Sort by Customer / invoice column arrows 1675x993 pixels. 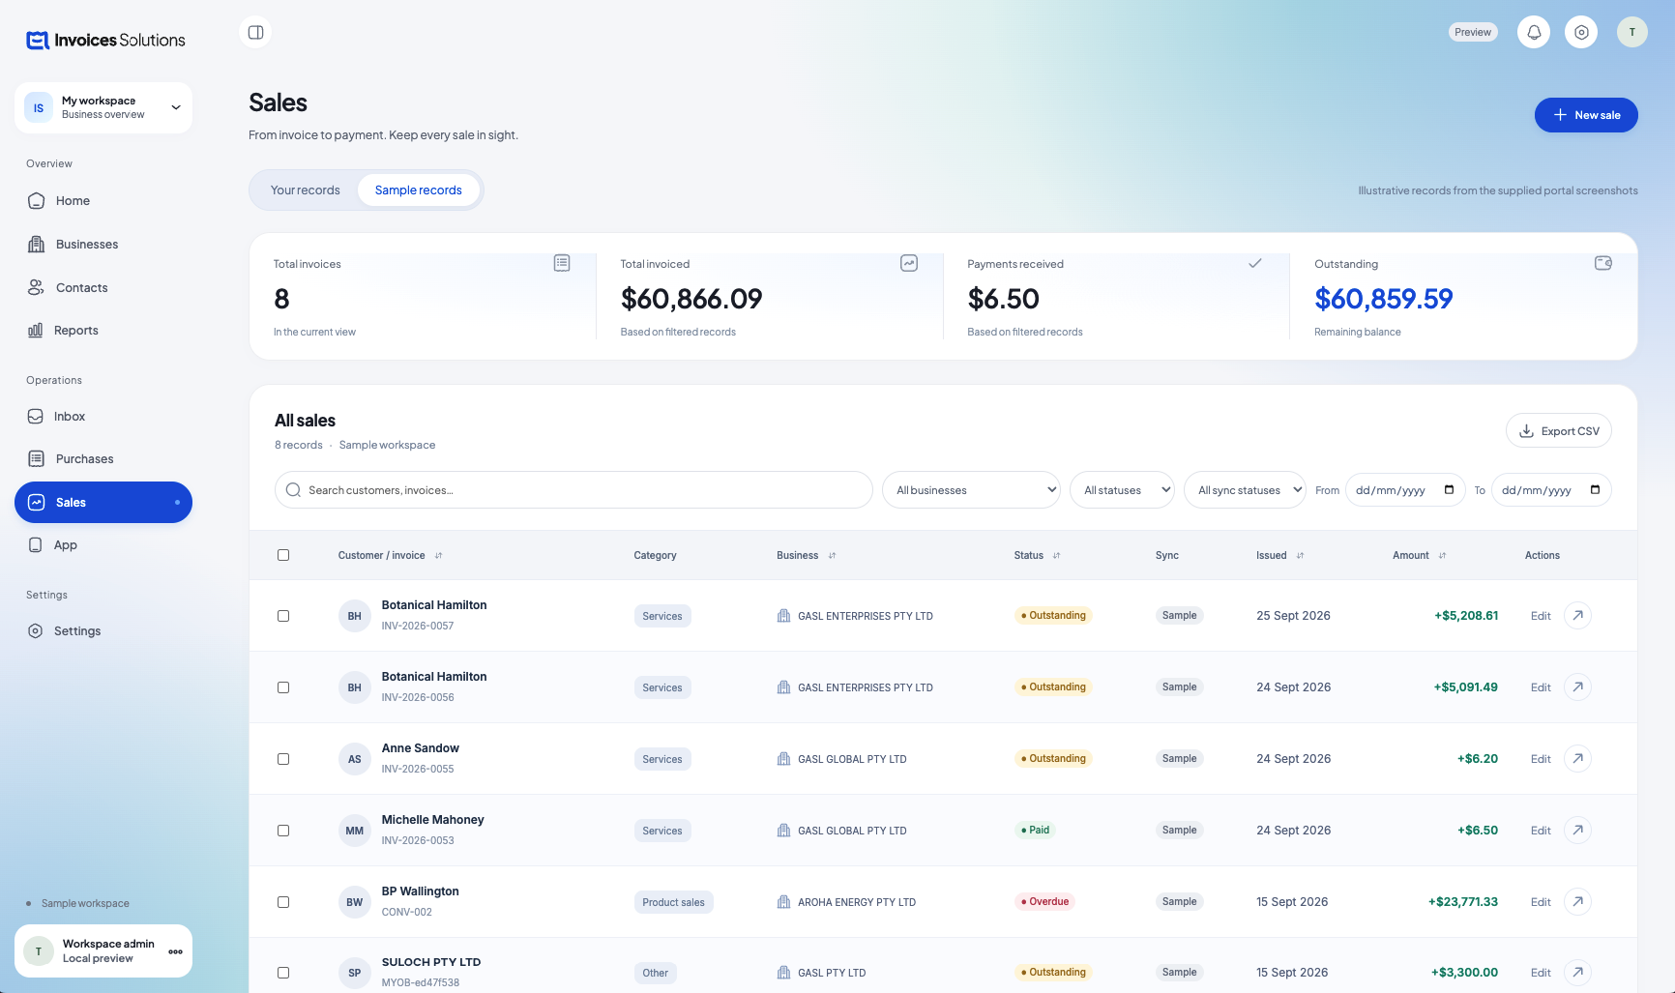click(x=439, y=555)
